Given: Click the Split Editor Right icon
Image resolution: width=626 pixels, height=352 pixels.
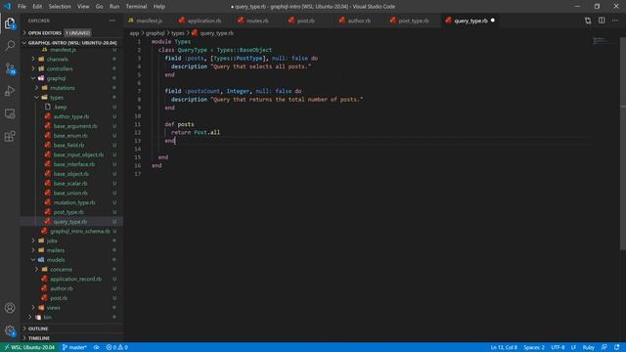Looking at the screenshot, I should [x=602, y=21].
